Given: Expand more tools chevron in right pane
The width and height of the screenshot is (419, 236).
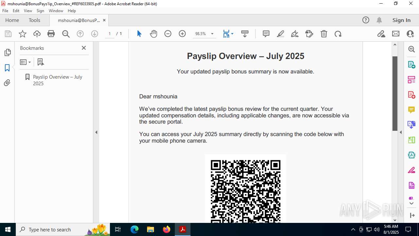Looking at the screenshot, I should (411, 204).
